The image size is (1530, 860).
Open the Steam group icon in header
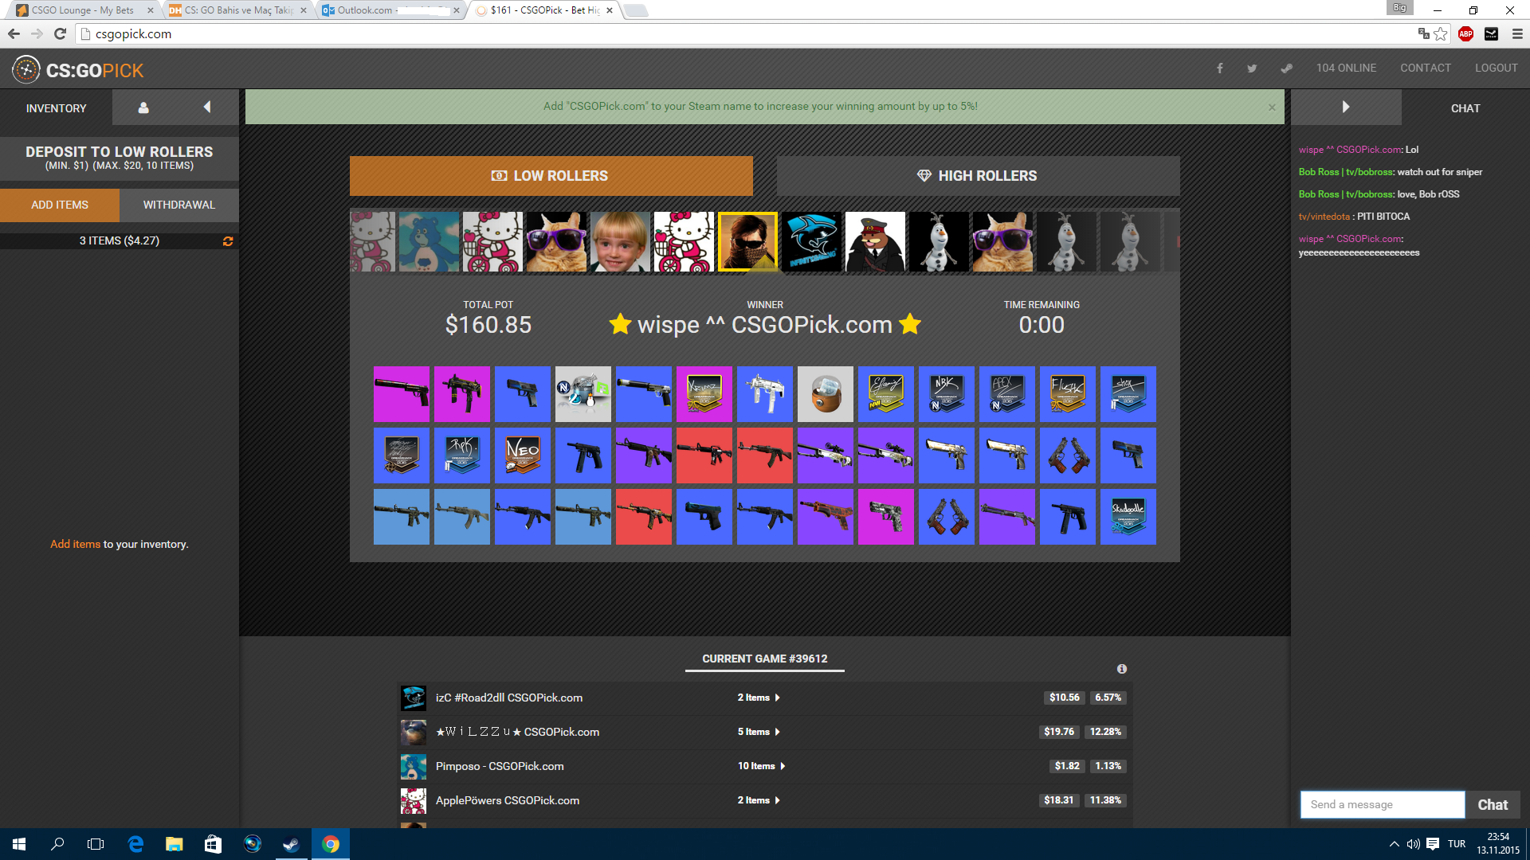pos(1286,68)
